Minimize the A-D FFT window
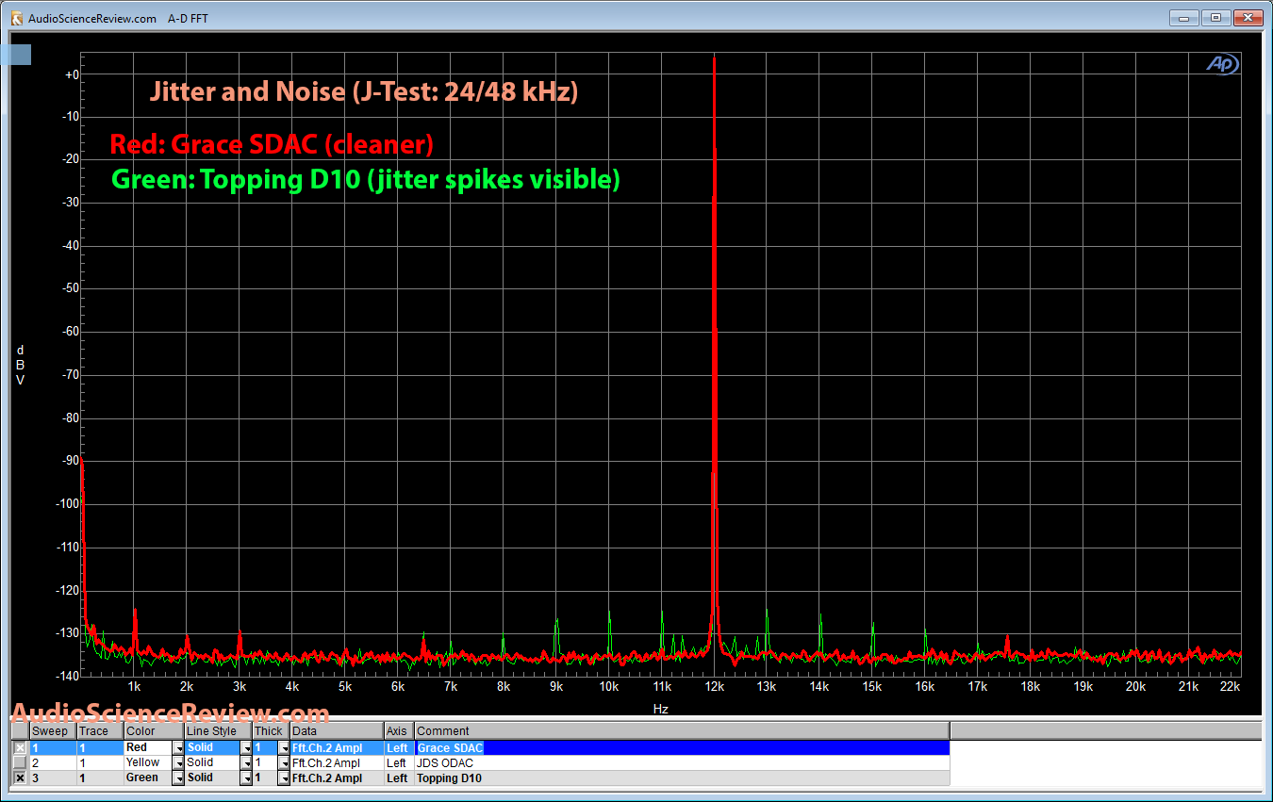This screenshot has height=802, width=1273. tap(1184, 17)
